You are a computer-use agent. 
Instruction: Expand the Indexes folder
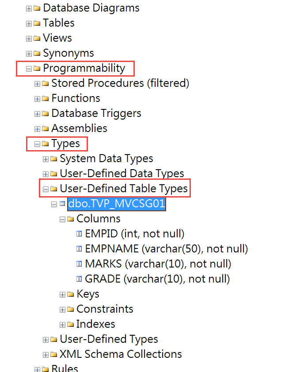pos(62,325)
